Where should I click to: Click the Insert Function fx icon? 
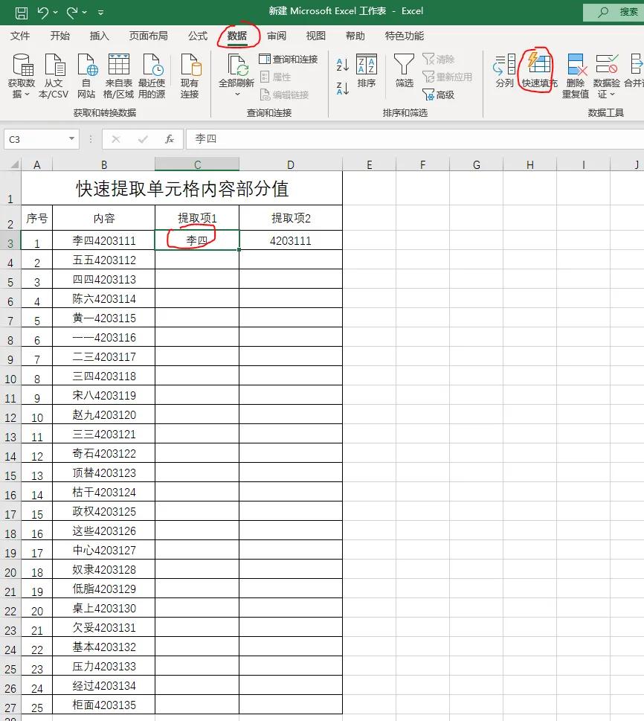pos(170,139)
